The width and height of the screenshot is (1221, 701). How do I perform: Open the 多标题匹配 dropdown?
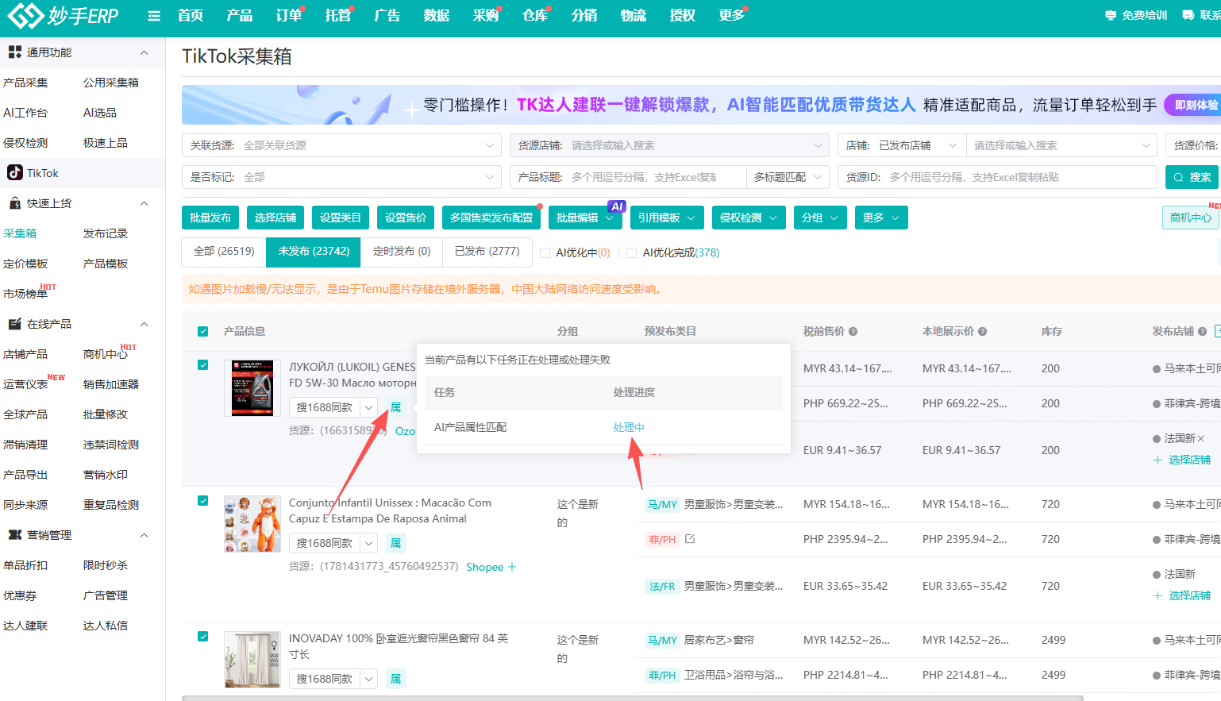pos(788,177)
